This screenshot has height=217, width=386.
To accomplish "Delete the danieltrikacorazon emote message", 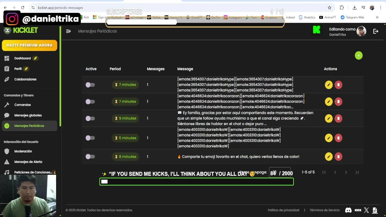I will tap(338, 102).
